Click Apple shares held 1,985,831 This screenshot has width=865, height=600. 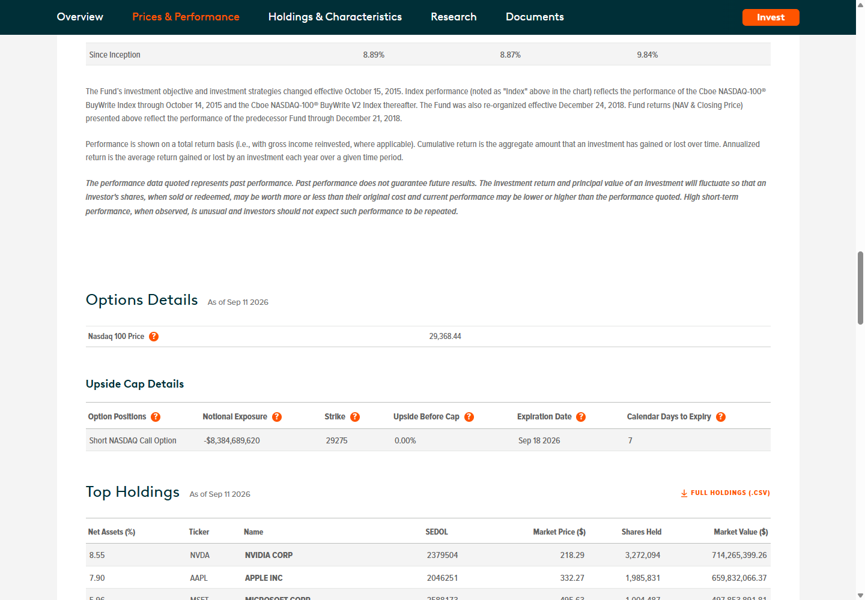[643, 578]
